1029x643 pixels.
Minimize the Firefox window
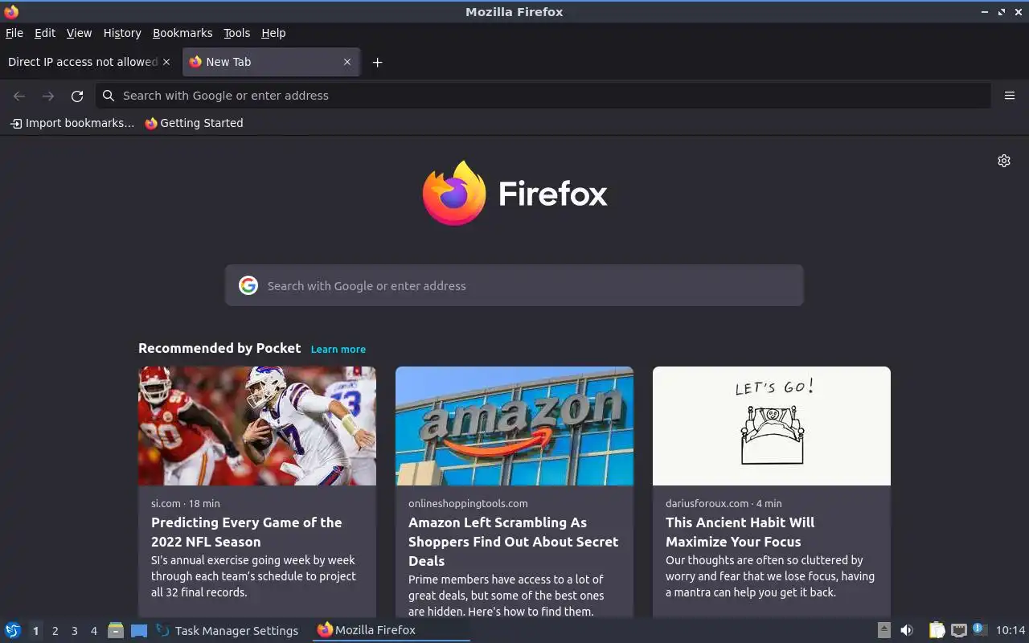pyautogui.click(x=986, y=11)
